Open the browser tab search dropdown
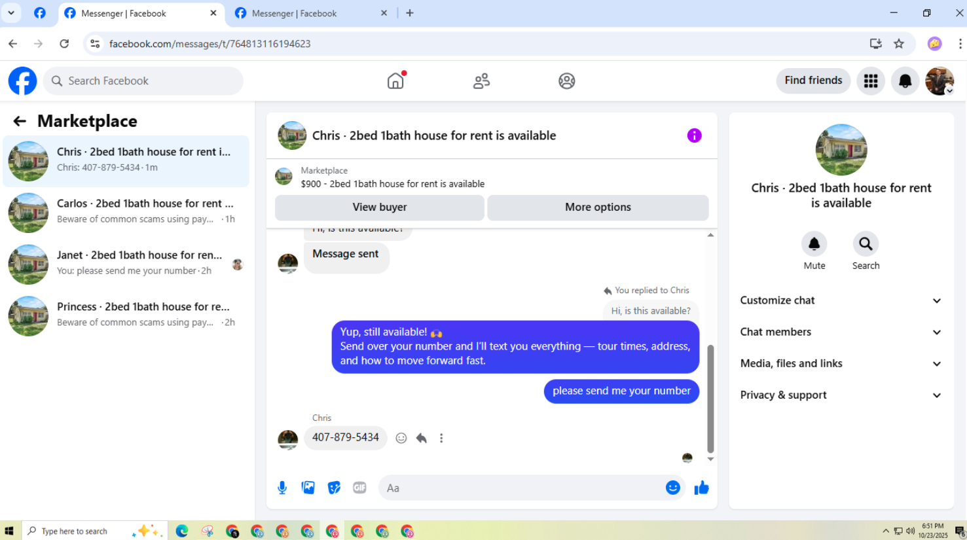This screenshot has width=967, height=540. (11, 13)
